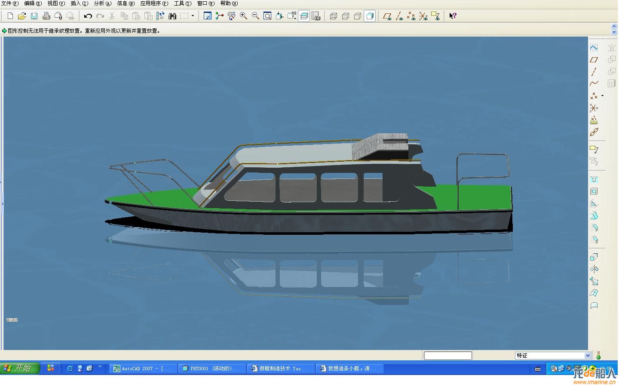Select the Sketch tool in right toolbar
Screen dimensions: 619x387
pyautogui.click(x=594, y=47)
